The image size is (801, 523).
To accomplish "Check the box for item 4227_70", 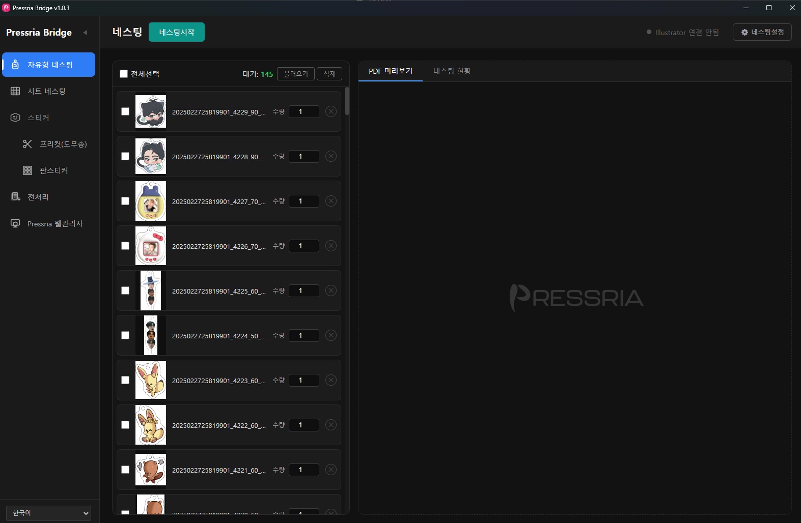I will [125, 201].
